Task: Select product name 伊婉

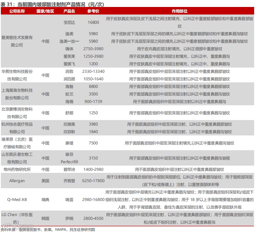Action: click(x=69, y=218)
